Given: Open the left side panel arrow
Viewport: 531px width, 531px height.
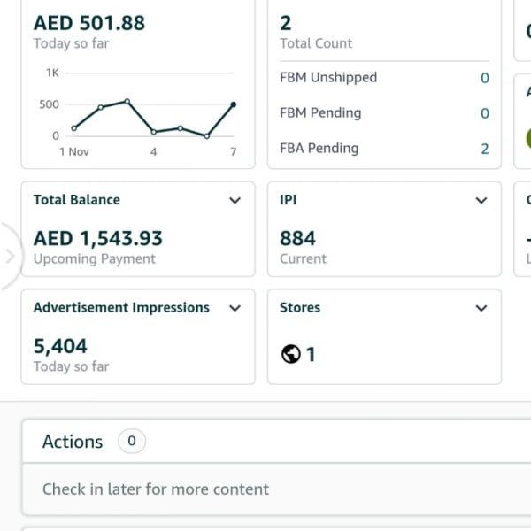Looking at the screenshot, I should 10,257.
